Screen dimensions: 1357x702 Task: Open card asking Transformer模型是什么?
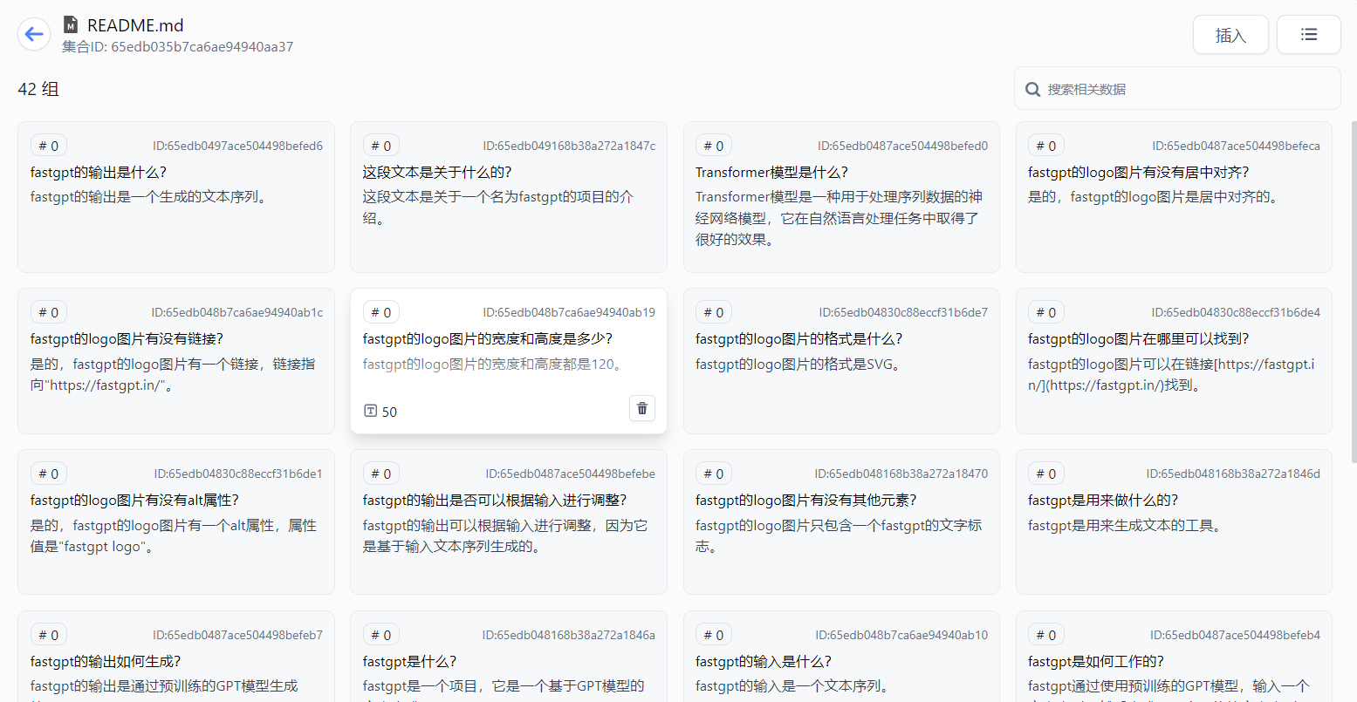(841, 197)
